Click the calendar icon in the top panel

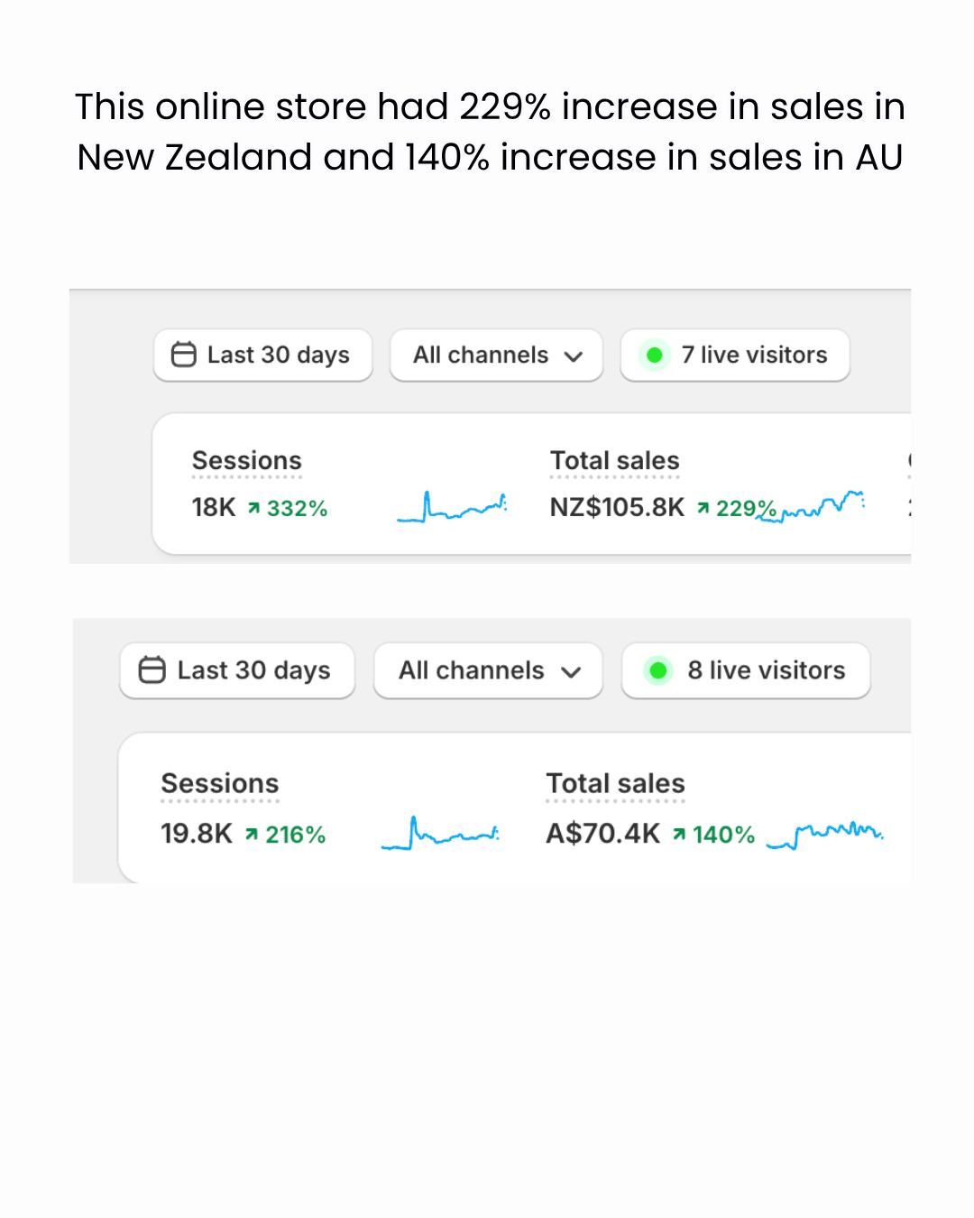[183, 355]
